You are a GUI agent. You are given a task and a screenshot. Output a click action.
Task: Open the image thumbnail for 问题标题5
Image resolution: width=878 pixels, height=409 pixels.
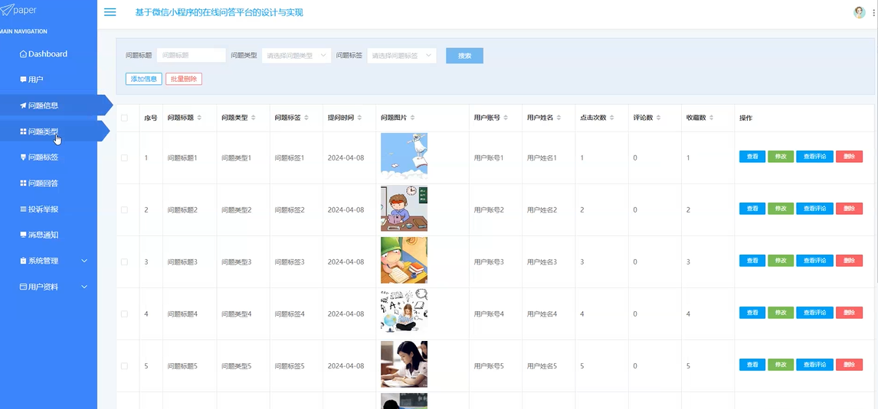tap(404, 365)
